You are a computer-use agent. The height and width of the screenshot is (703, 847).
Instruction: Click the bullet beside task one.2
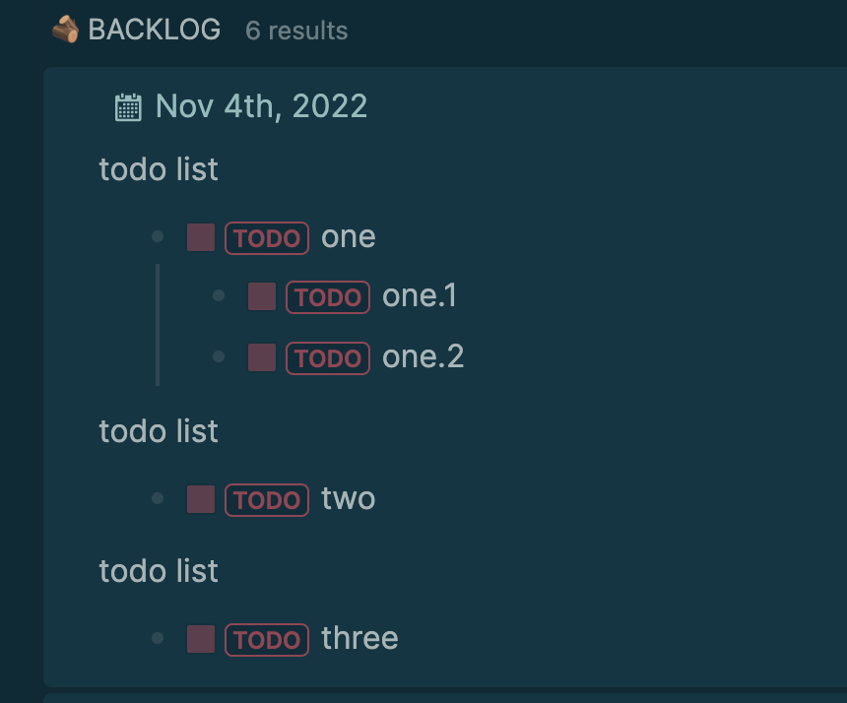219,356
